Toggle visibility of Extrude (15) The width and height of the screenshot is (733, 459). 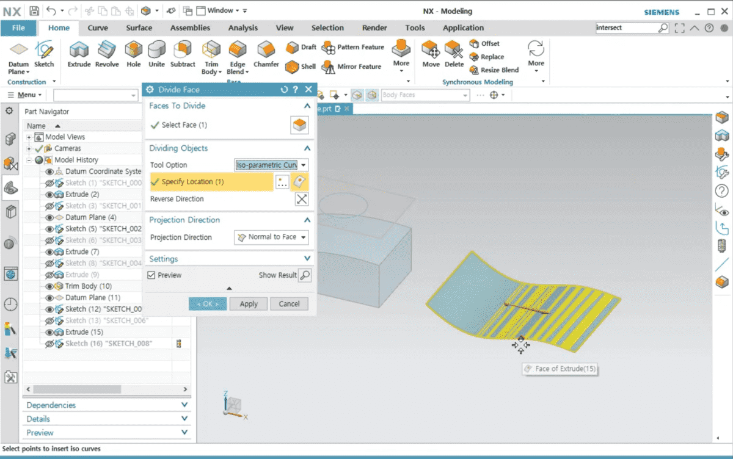tap(49, 332)
